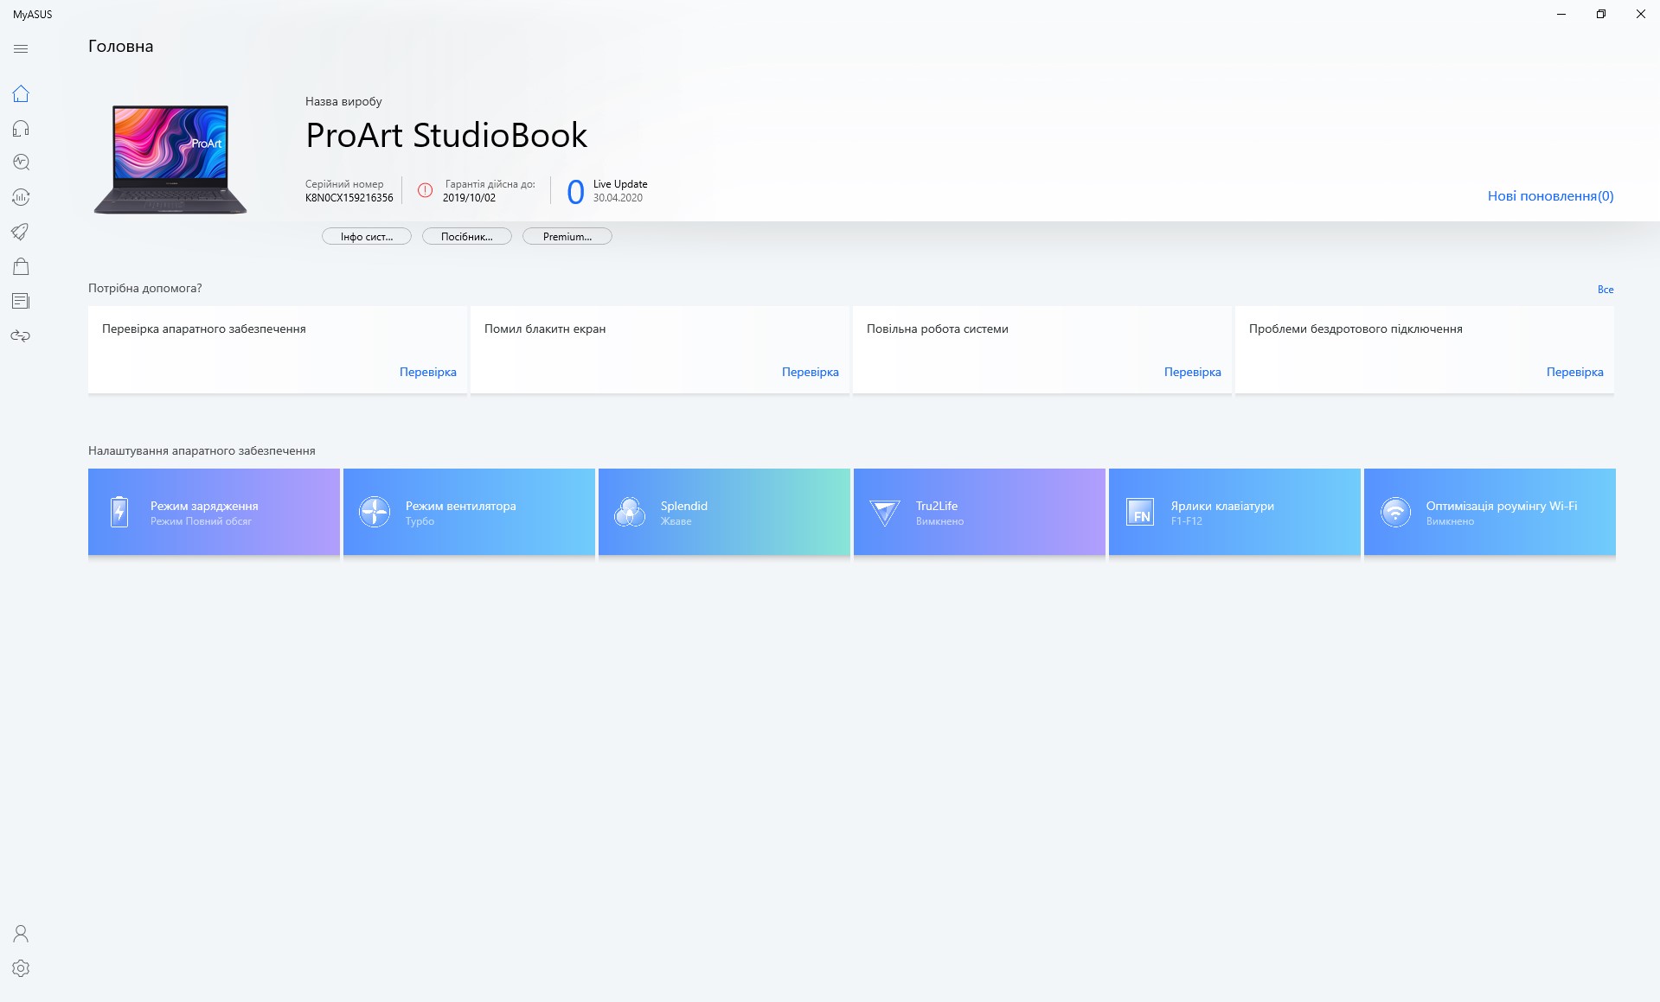Open the Splendid settings tile
This screenshot has height=1002, width=1660.
pos(724,512)
